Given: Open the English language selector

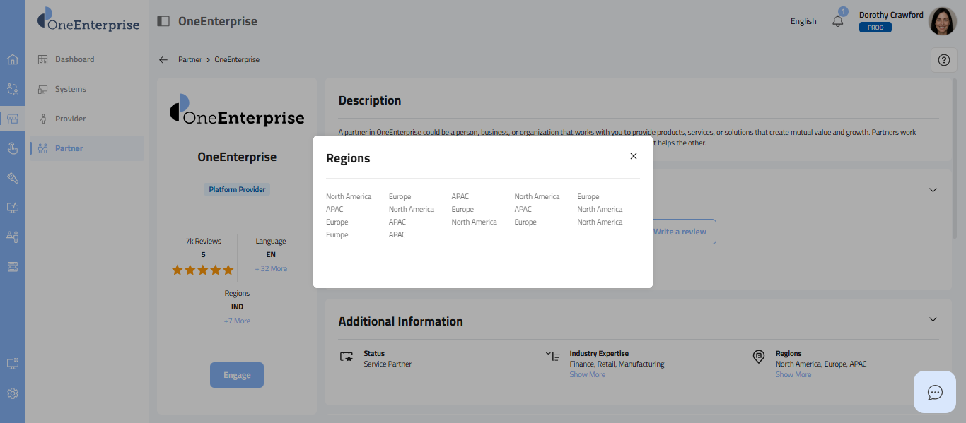Looking at the screenshot, I should coord(803,21).
